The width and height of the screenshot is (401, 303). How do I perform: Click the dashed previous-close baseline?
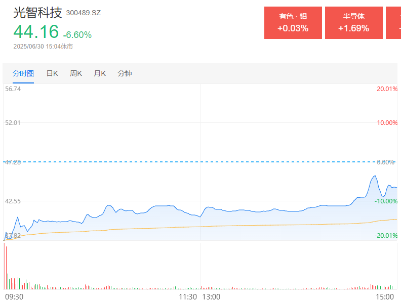[200, 162]
